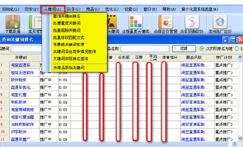The width and height of the screenshot is (243, 147).
Task: Open the 改价(P) menu
Action: 32,9
